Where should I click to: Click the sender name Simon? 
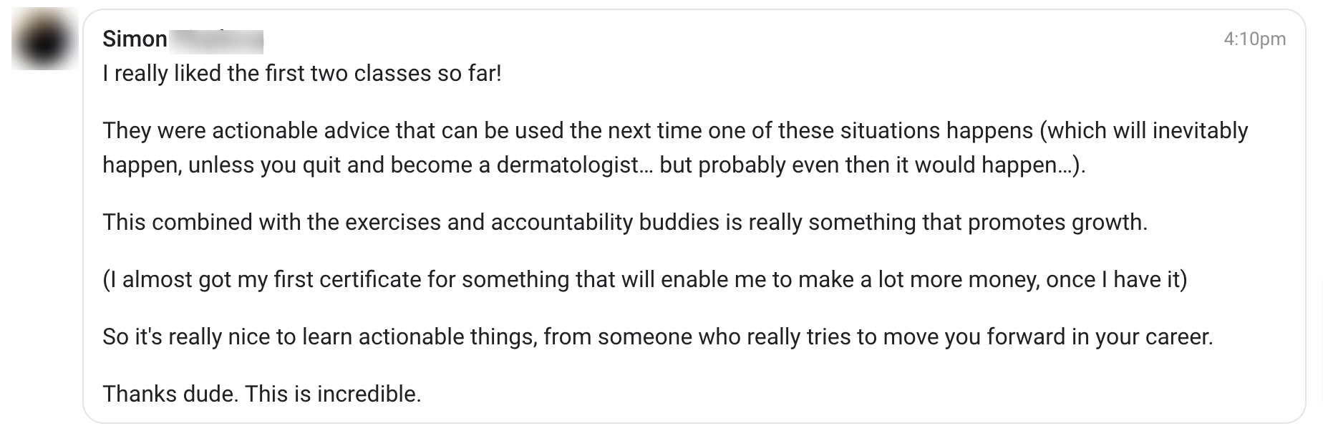(x=135, y=39)
